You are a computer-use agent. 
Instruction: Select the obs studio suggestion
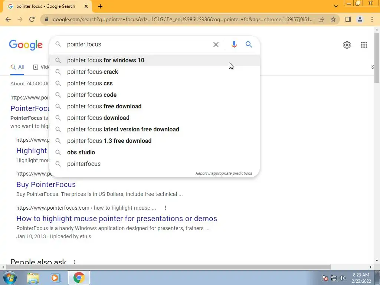154,153
